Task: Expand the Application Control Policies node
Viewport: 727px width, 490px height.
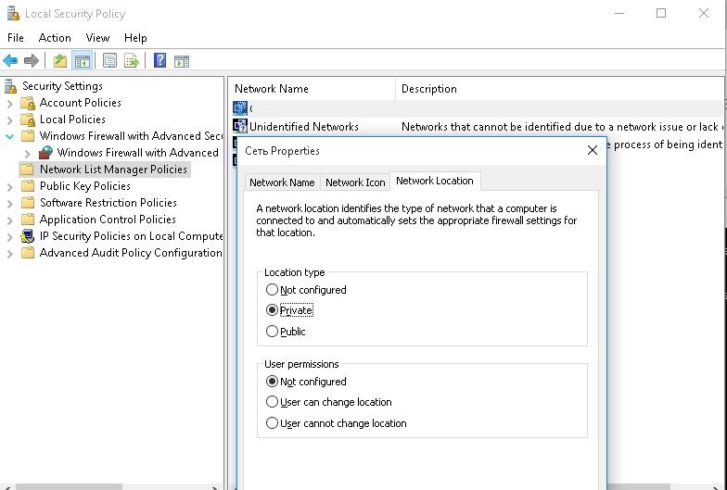Action: pos(9,220)
